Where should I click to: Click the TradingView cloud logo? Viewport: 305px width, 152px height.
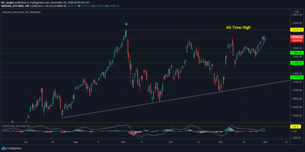(x=4, y=148)
